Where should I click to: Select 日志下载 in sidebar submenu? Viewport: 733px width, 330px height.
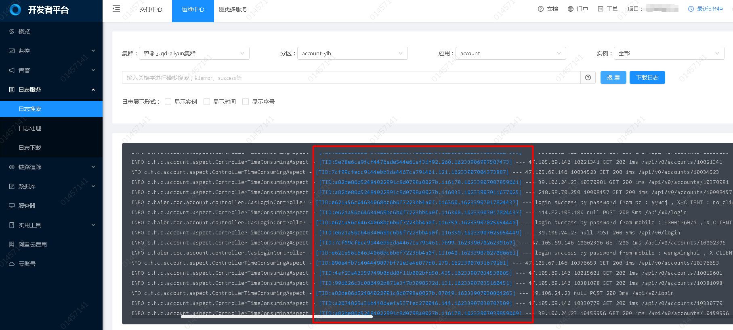point(30,148)
